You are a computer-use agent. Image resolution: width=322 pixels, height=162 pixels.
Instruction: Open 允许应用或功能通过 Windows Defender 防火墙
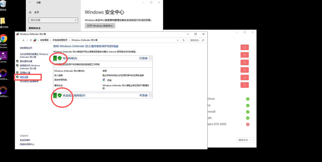pos(34,56)
